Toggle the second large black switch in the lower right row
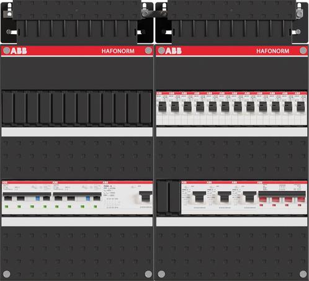309x281 pixels. (x=225, y=197)
